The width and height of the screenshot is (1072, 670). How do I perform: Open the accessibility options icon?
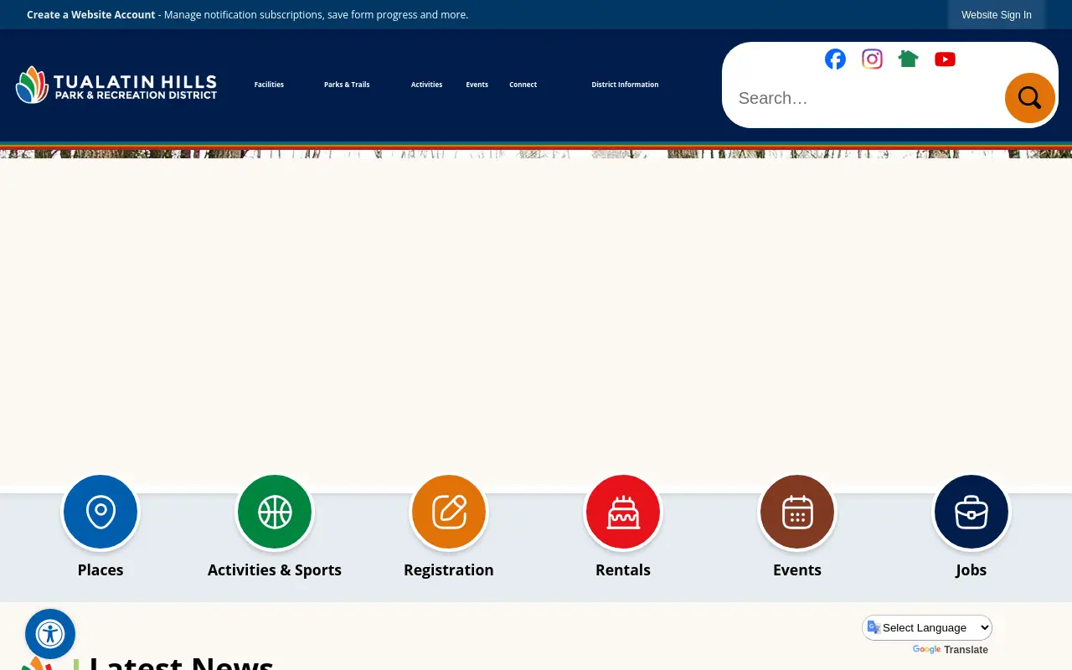(50, 634)
